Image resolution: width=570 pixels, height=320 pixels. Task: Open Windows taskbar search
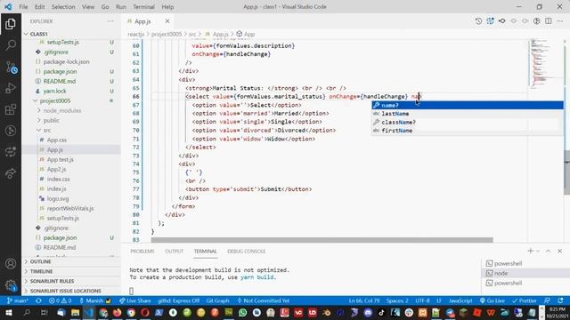[26, 313]
